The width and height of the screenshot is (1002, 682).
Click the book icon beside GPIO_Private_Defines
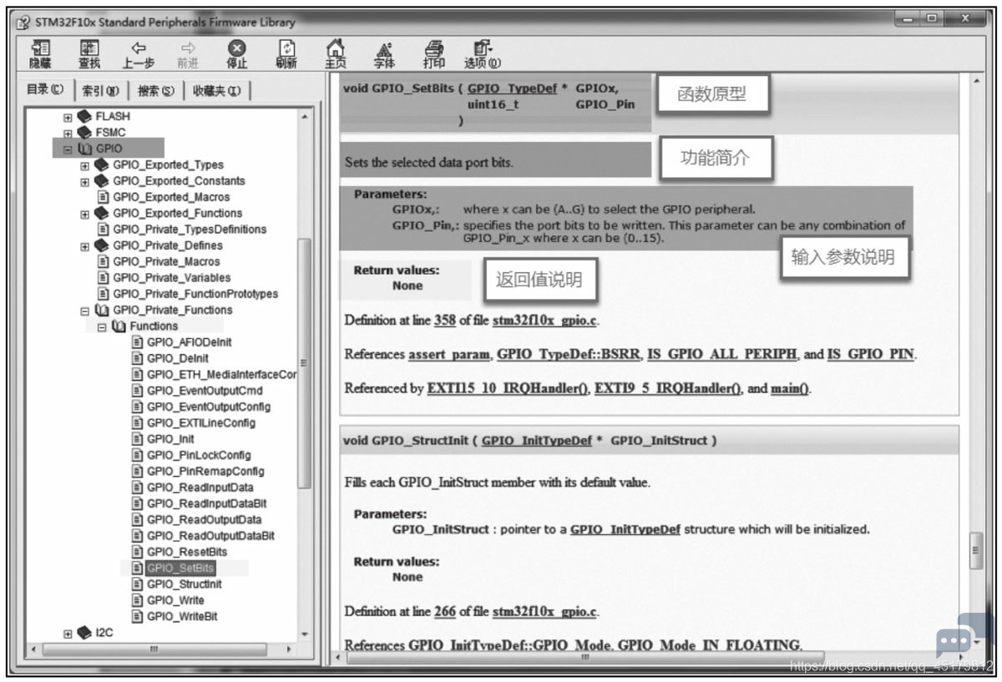pos(102,245)
